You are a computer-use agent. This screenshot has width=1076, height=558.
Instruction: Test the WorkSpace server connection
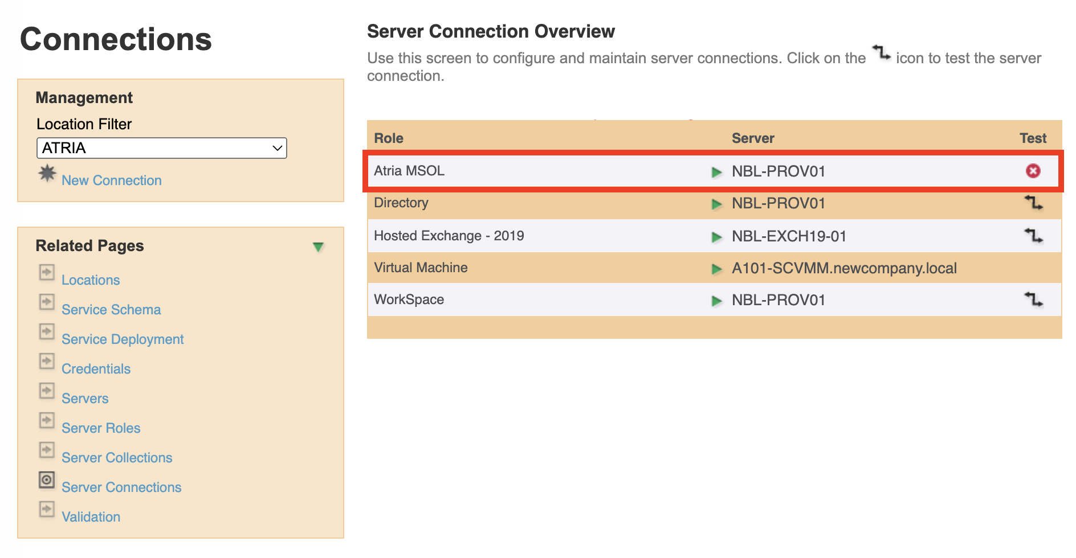point(1033,299)
